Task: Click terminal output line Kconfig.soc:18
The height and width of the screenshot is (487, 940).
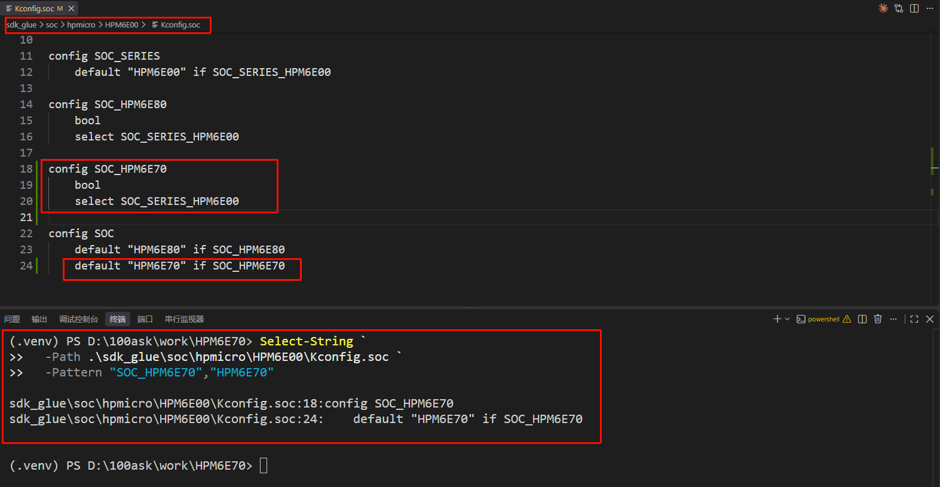Action: coord(231,403)
